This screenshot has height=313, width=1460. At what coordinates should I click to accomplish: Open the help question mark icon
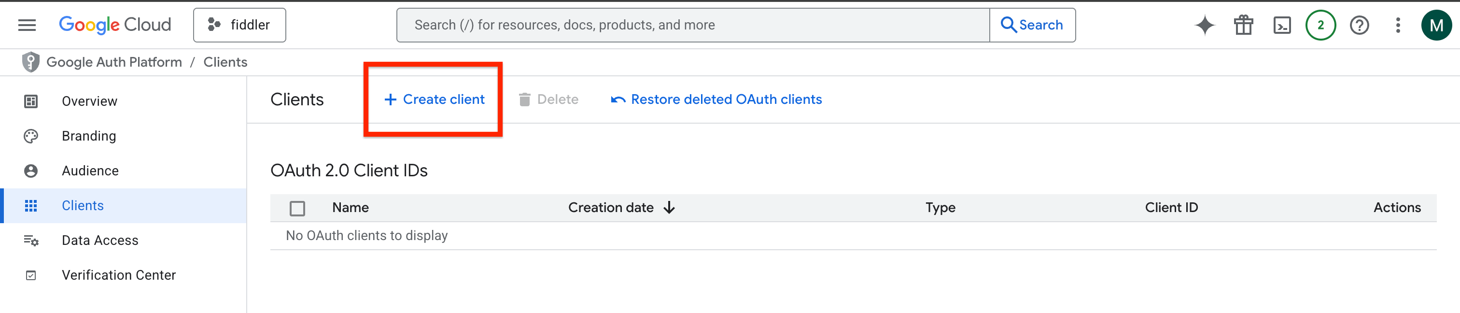coord(1359,25)
